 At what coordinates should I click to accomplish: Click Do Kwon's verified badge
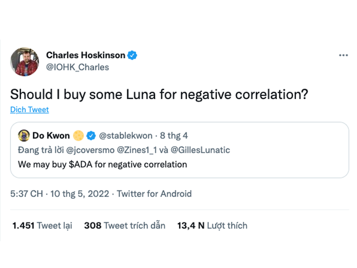91,136
